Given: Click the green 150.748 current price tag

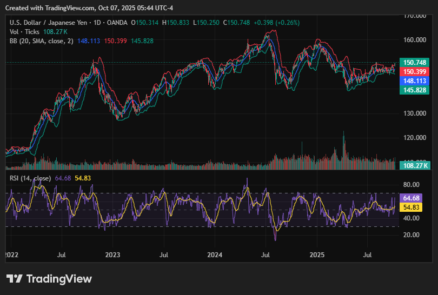Looking at the screenshot, I should pos(413,63).
